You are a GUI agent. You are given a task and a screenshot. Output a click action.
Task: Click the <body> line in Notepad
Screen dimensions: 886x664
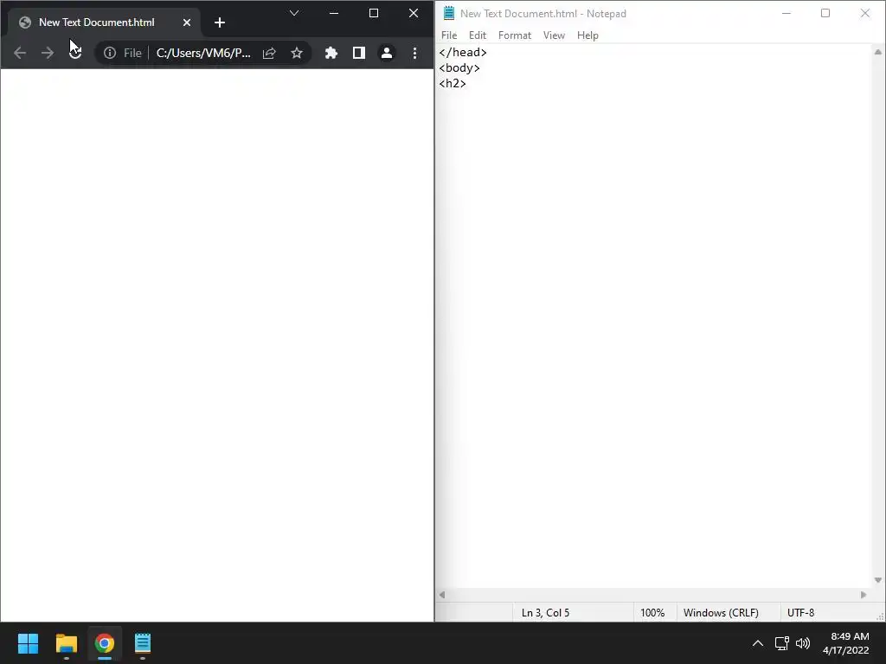point(459,67)
